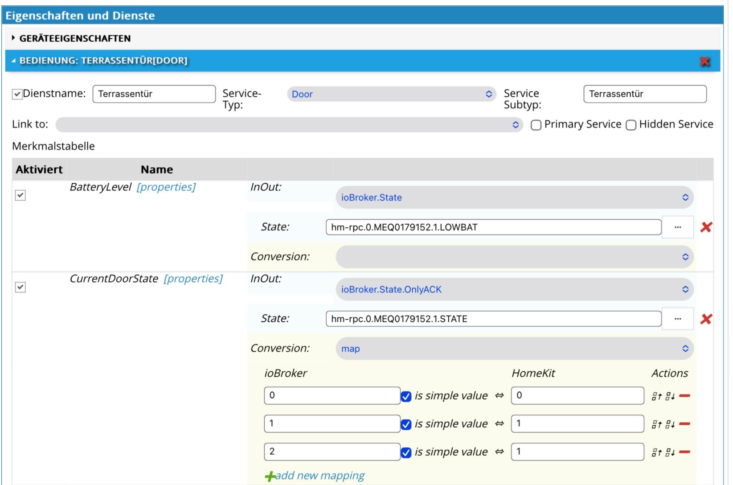Enable Hidden Service checkbox
Screen dimensions: 733x485
(x=631, y=125)
